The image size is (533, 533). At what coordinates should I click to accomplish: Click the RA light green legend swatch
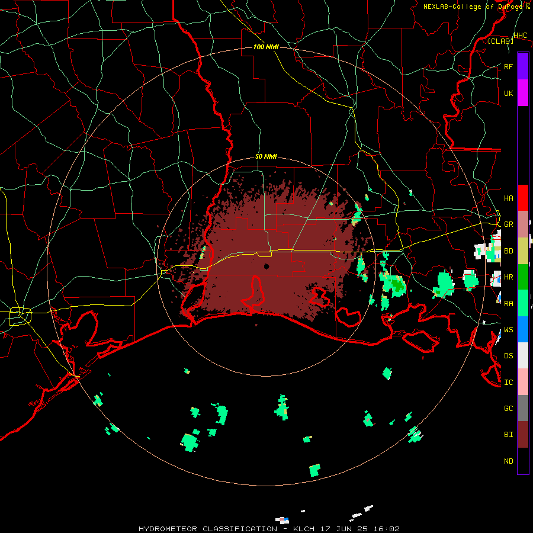(523, 303)
